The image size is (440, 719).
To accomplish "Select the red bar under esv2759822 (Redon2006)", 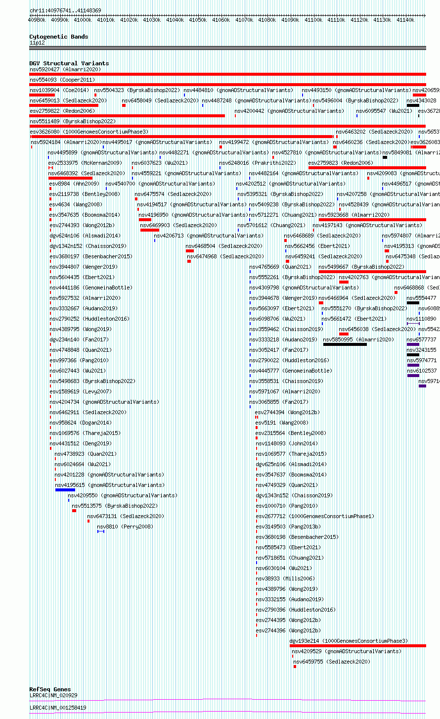I will pyautogui.click(x=127, y=116).
